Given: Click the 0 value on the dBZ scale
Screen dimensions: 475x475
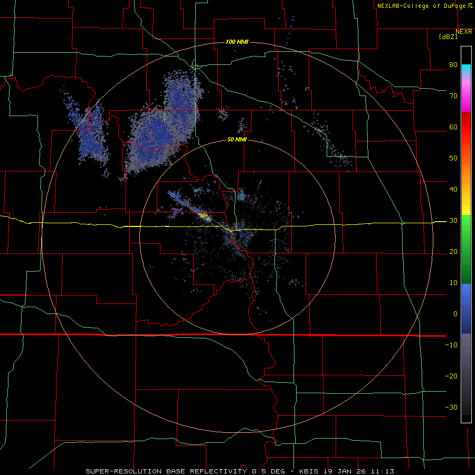Looking at the screenshot, I should [x=455, y=314].
